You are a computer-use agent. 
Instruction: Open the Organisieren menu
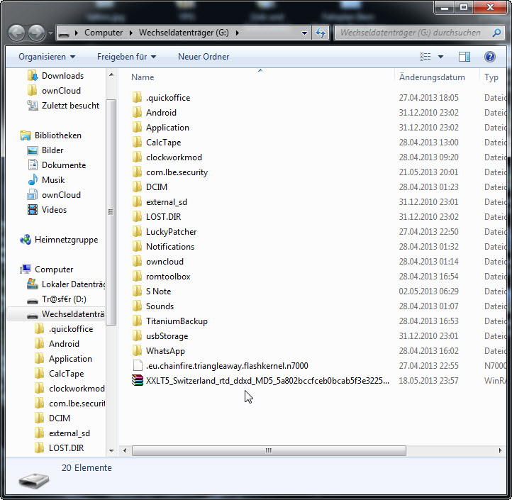click(x=47, y=57)
